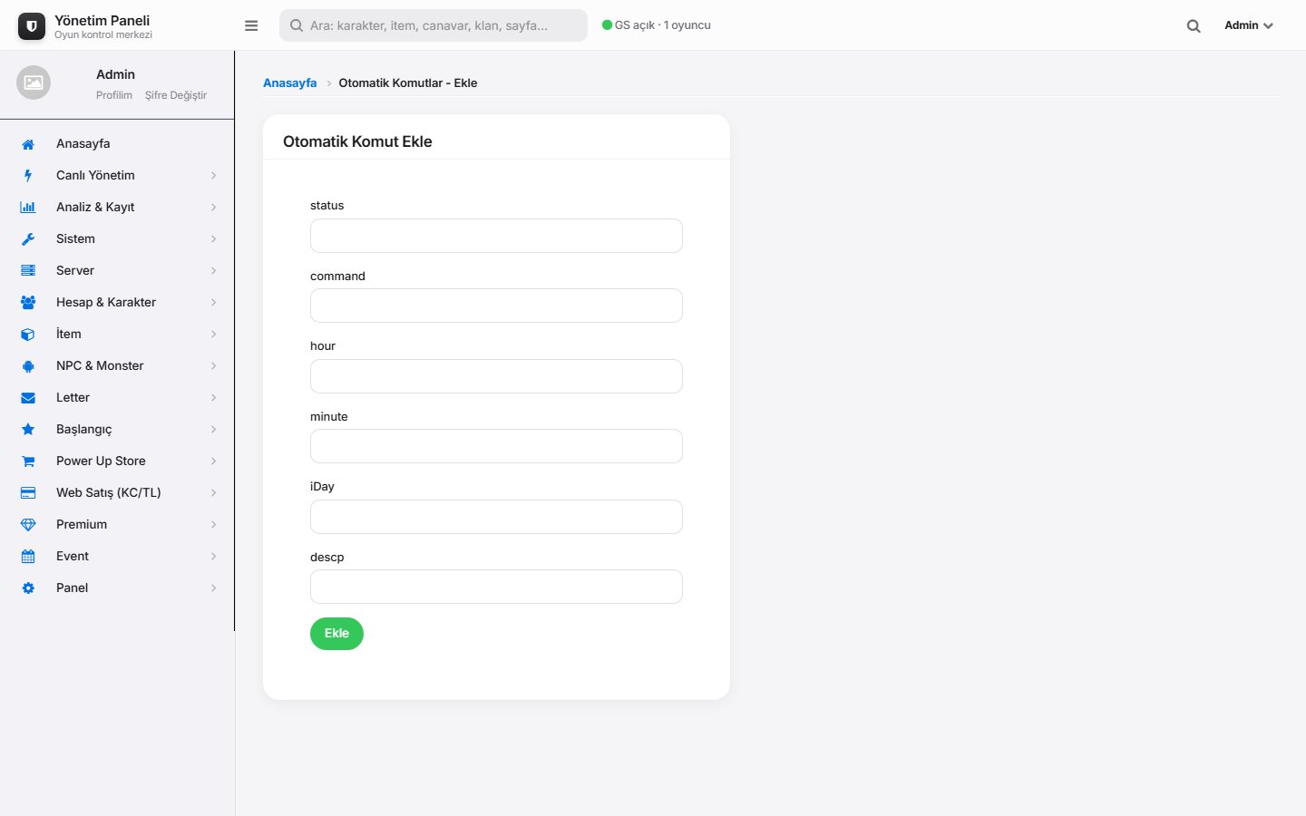Image resolution: width=1306 pixels, height=816 pixels.
Task: Focus the descp input field
Action: coord(496,587)
